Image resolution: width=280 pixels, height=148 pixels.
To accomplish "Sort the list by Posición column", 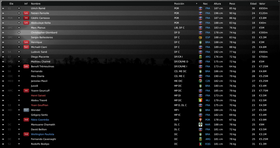I will pyautogui.click(x=179, y=4).
